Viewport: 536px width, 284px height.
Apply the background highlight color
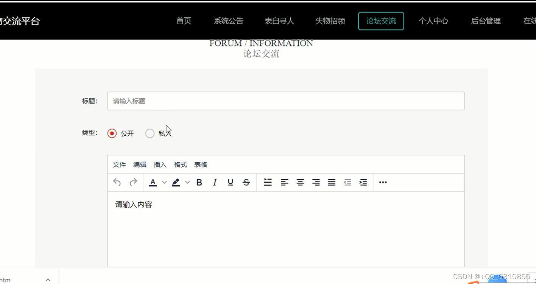(176, 182)
